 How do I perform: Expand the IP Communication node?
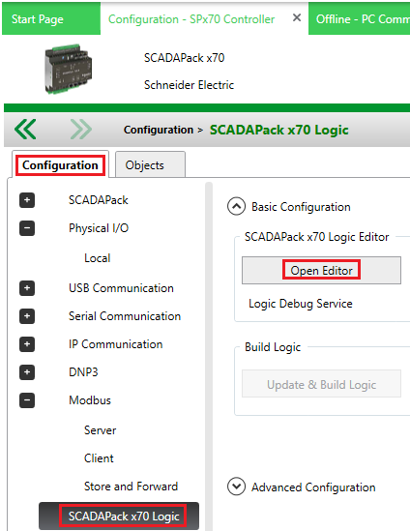coord(27,344)
